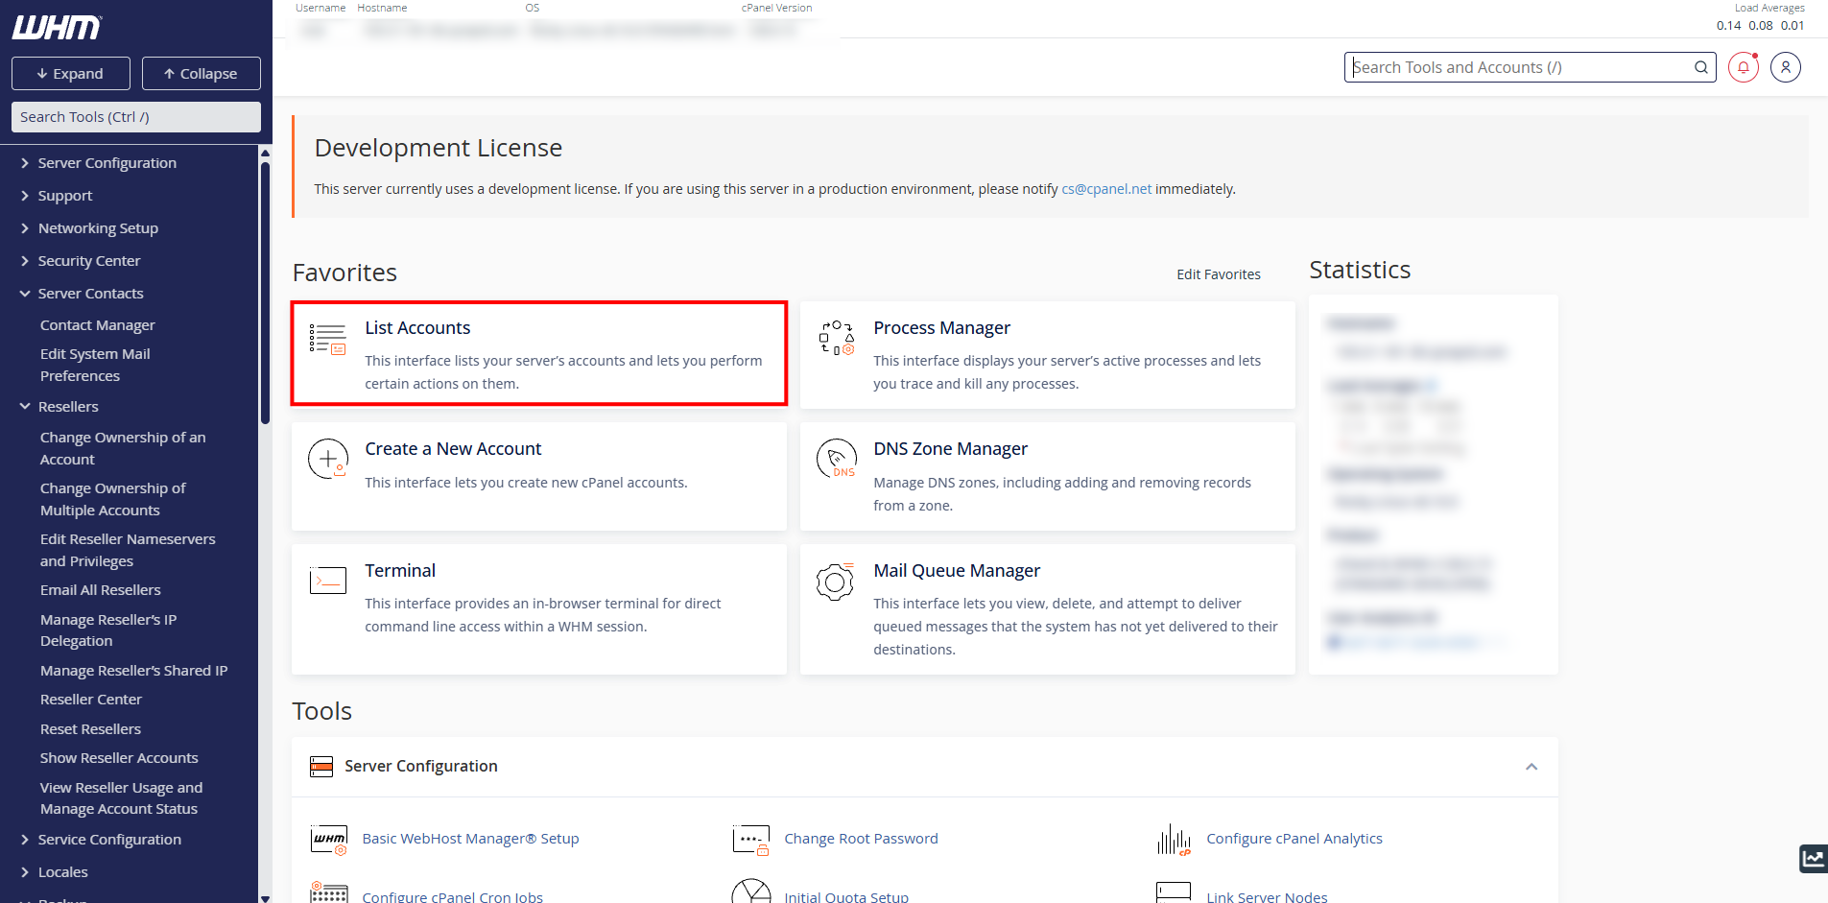Screen dimensions: 1828x903
Task: Open the DNS Zone Manager favorite
Action: (1048, 476)
